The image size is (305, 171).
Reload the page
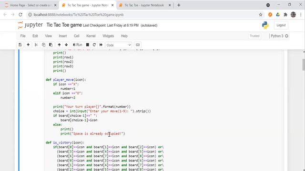[20, 15]
